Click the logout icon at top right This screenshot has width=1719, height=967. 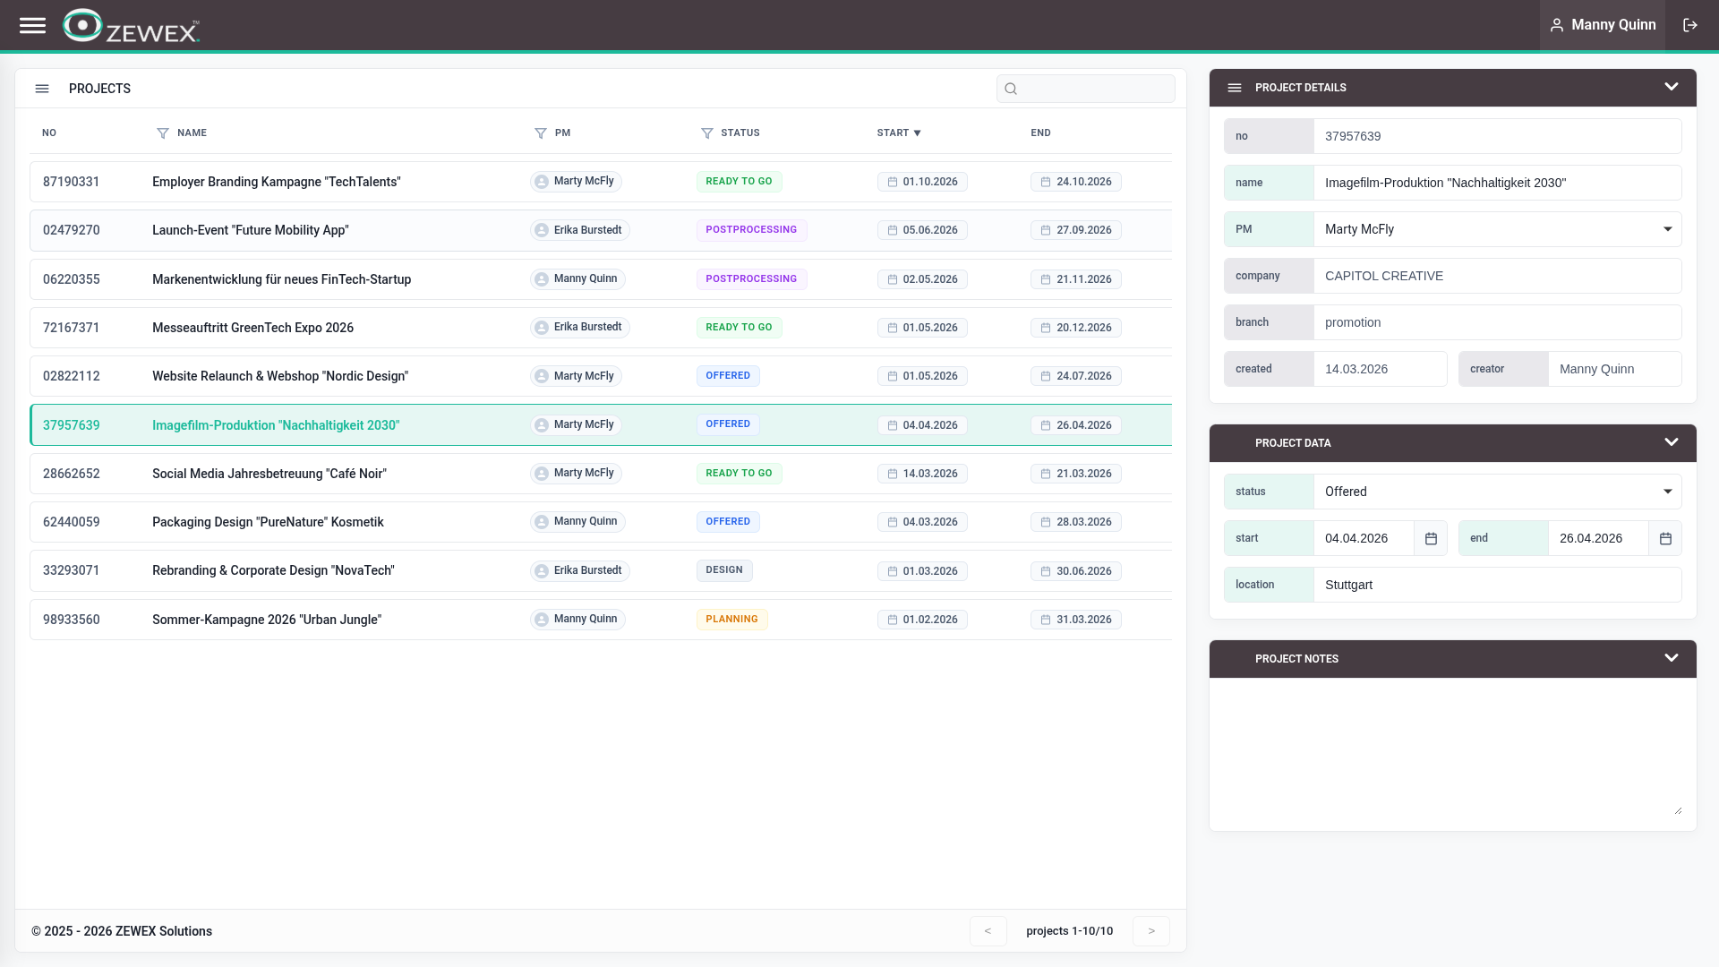coord(1690,25)
